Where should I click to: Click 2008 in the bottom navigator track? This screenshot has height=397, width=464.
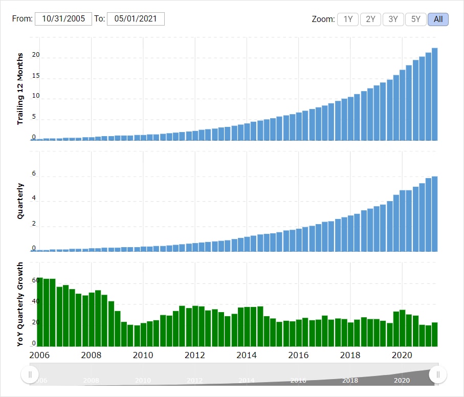click(x=91, y=381)
